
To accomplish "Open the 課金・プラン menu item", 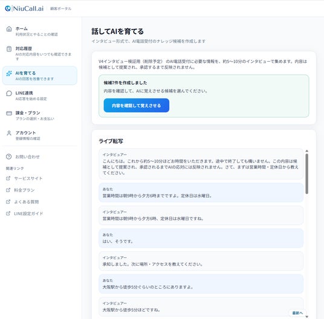I will coord(40,115).
